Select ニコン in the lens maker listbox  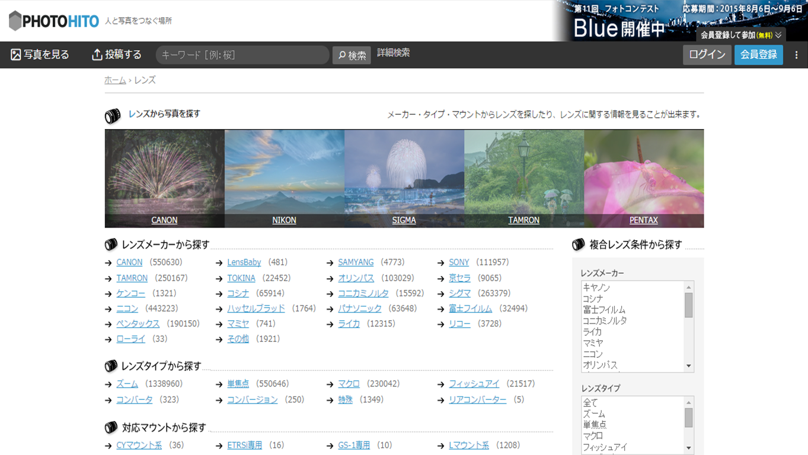pos(593,354)
